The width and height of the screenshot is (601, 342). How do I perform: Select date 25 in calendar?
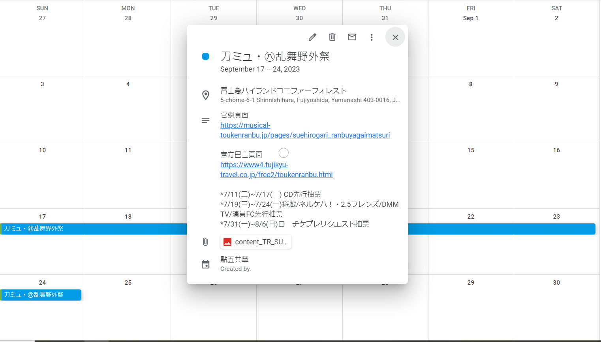[128, 283]
